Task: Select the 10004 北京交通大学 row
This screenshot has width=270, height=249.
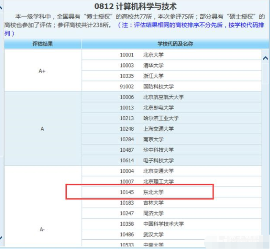Action: pos(172,171)
